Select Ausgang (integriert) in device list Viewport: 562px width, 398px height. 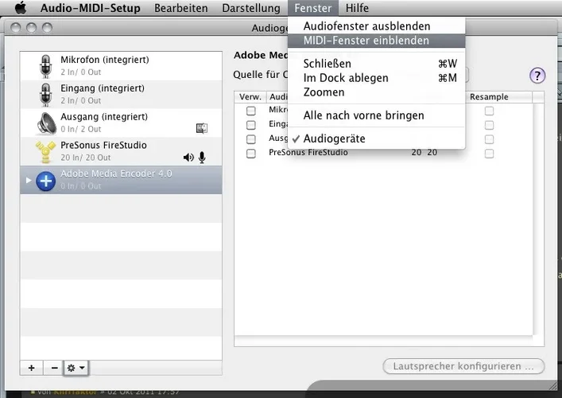[x=121, y=123]
